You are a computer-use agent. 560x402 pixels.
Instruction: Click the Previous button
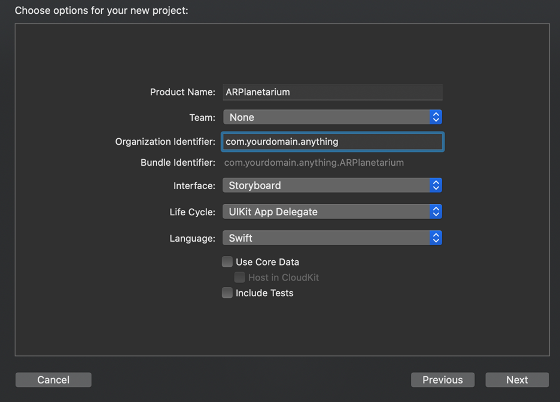443,380
